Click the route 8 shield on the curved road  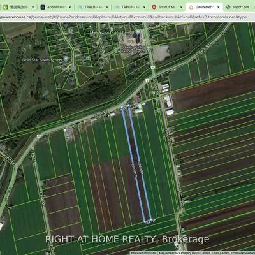point(38,136)
